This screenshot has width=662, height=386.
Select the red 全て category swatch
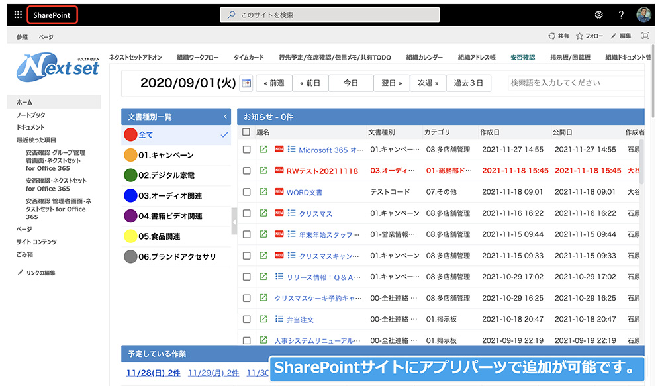[130, 134]
